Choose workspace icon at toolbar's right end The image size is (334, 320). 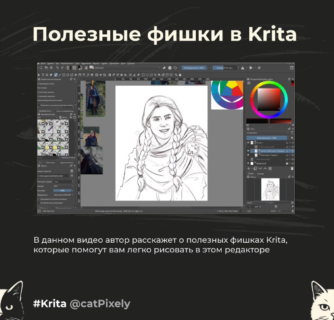click(292, 68)
